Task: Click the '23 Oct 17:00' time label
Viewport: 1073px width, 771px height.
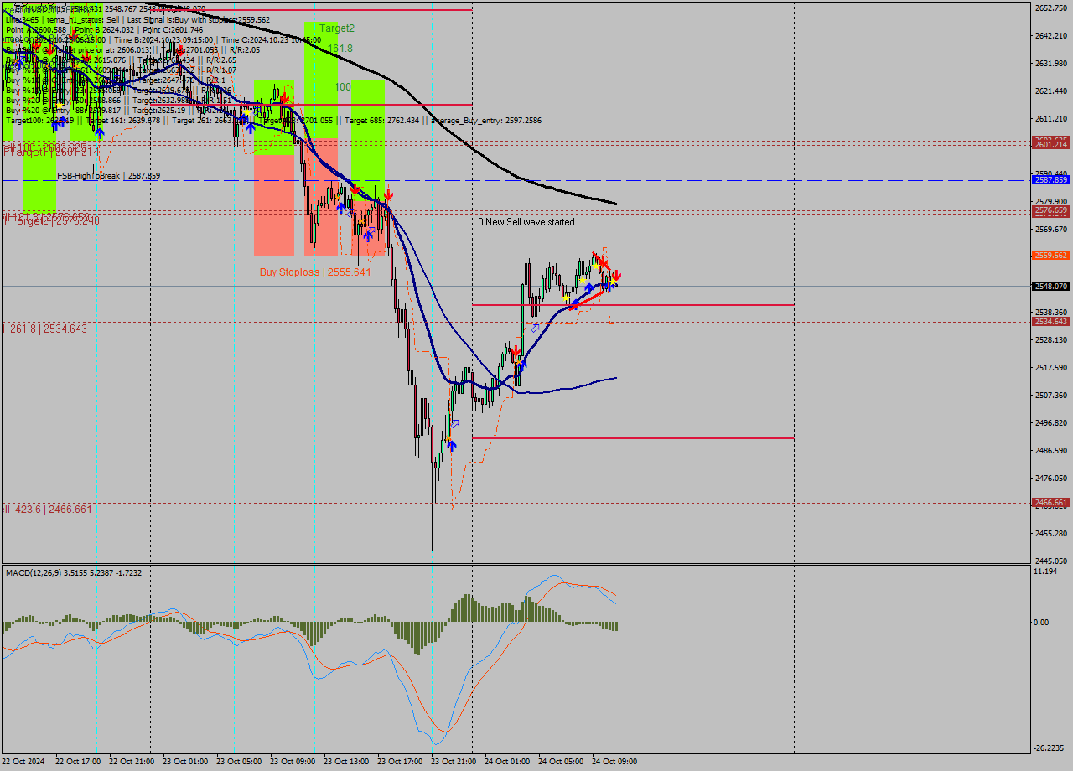Action: [401, 761]
